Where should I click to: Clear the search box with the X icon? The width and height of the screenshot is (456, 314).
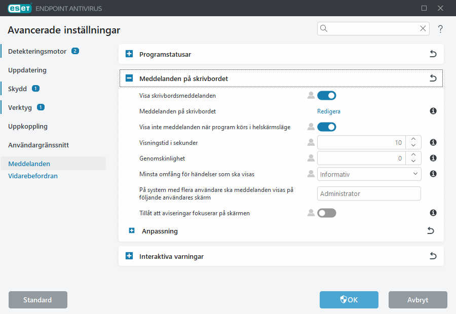423,28
